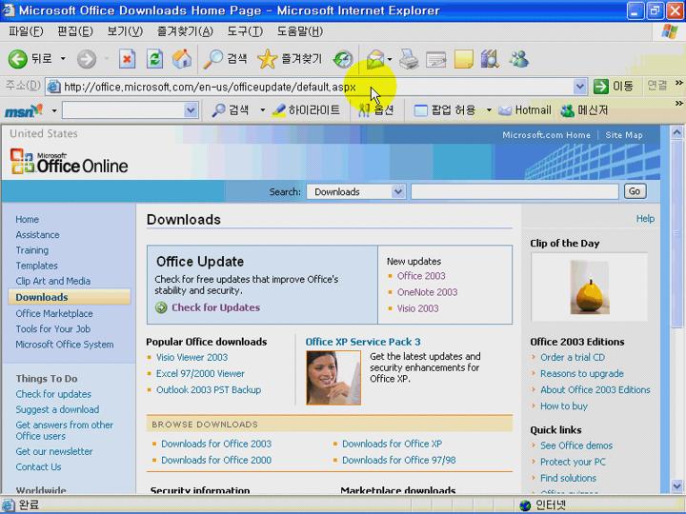Viewport: 686px width, 514px height.
Task: Open the 파일(F) menu
Action: (27, 31)
